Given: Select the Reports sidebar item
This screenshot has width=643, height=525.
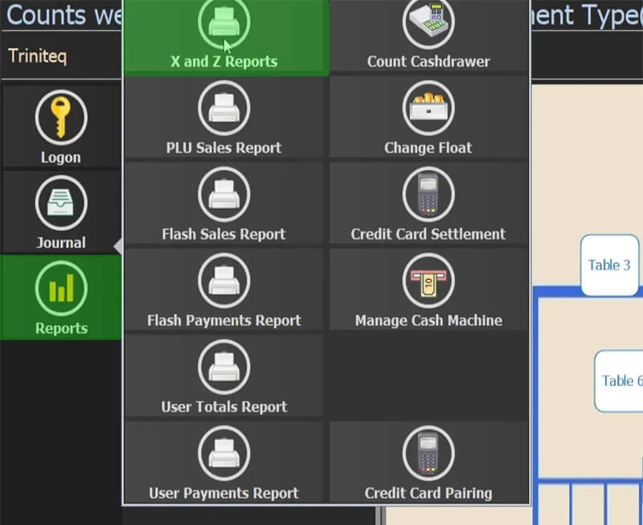Looking at the screenshot, I should pyautogui.click(x=61, y=297).
